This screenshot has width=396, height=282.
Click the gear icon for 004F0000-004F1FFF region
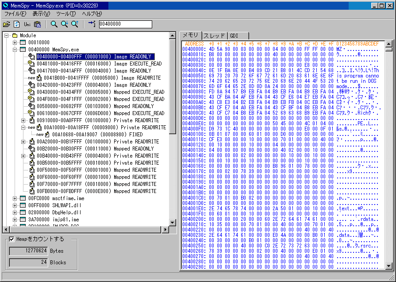click(x=31, y=99)
